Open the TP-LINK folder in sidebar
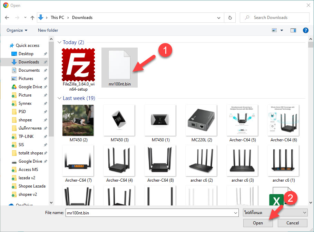314x232 pixels. pos(23,137)
